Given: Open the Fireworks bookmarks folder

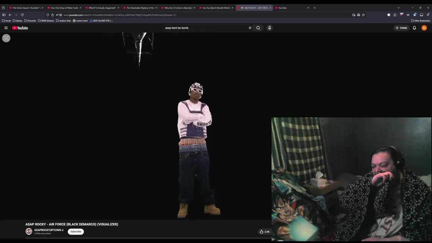Looking at the screenshot, I should (30, 21).
